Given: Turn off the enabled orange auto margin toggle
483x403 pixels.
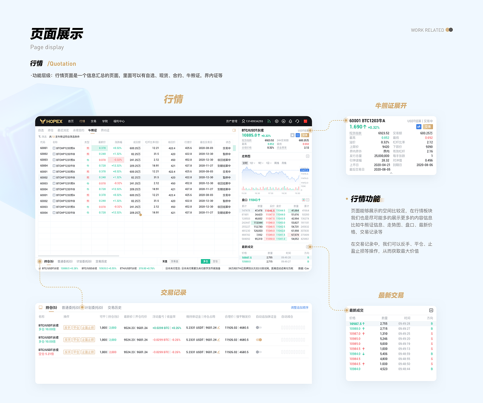Looking at the screenshot, I should (x=259, y=340).
